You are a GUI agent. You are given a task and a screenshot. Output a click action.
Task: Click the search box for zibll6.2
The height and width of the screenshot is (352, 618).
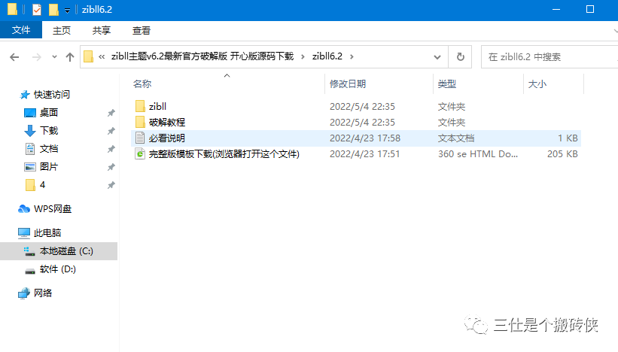550,56
